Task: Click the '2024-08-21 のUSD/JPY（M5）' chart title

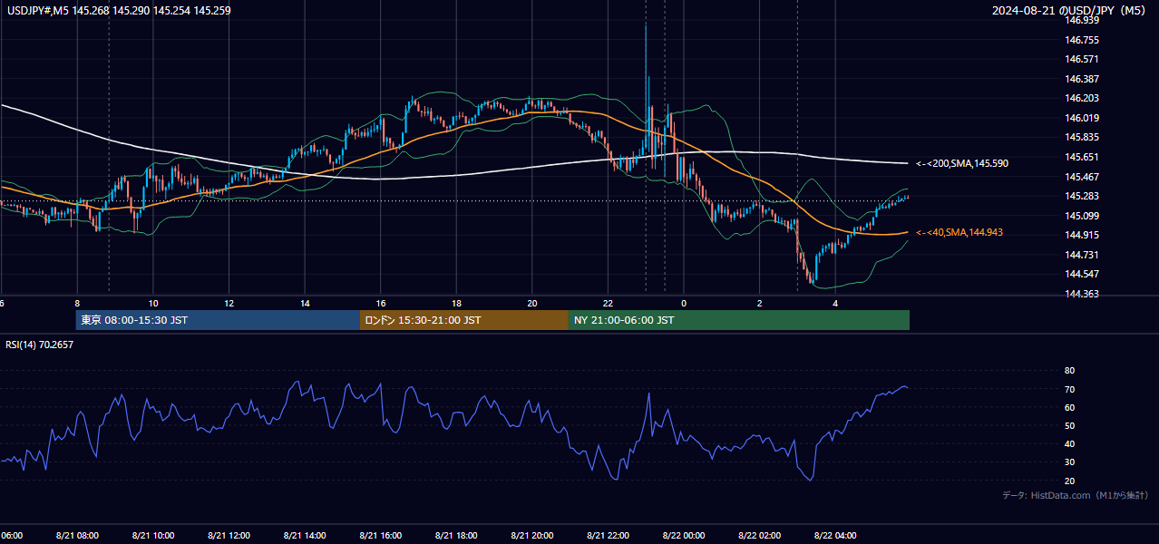Action: point(1071,11)
